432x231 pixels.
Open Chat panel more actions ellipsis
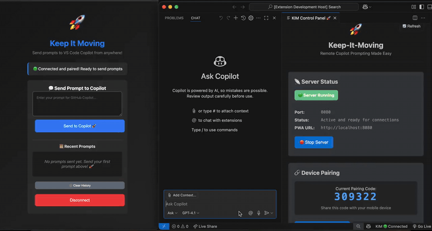(258, 18)
